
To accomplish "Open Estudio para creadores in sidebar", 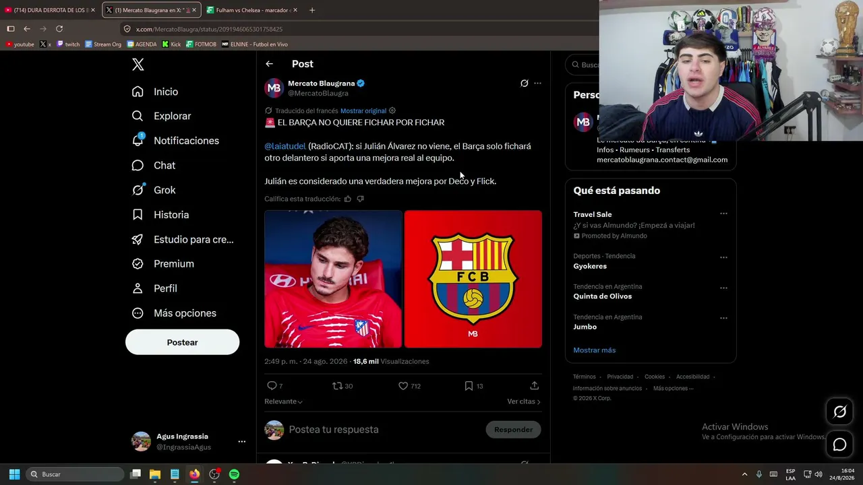I will [x=183, y=239].
